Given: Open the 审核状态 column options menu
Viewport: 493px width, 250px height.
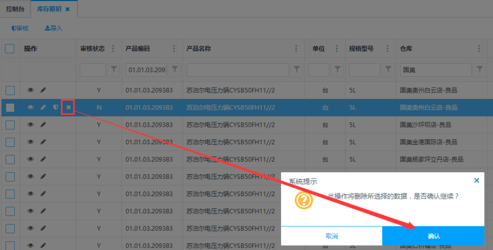Looking at the screenshot, I should pos(113,49).
